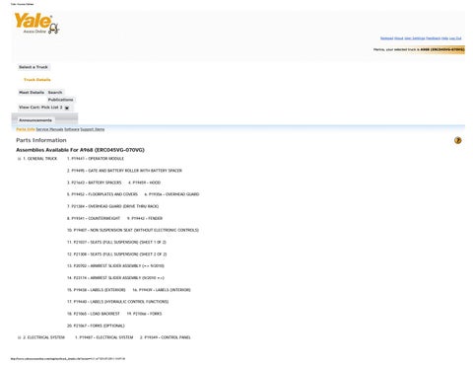This screenshot has height=366, width=473.
Task: Open NON SUSPENSION SEAT assembly
Action: coord(133,230)
